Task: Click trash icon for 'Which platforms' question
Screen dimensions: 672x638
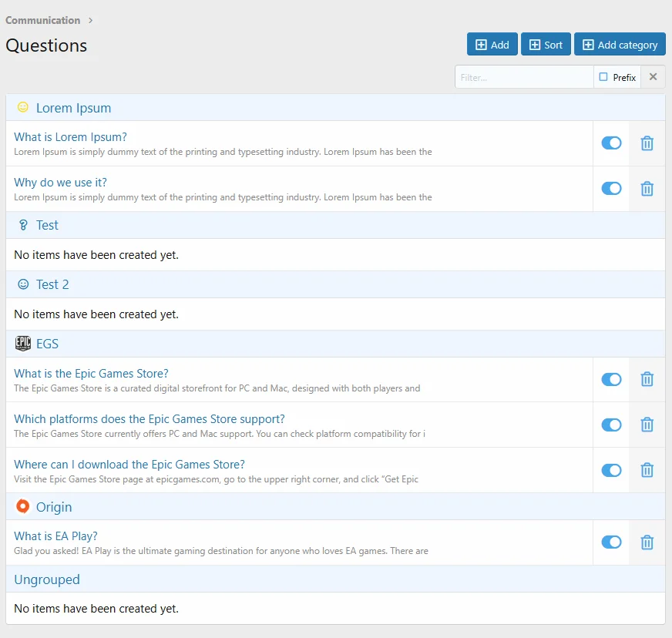Action: tap(647, 425)
